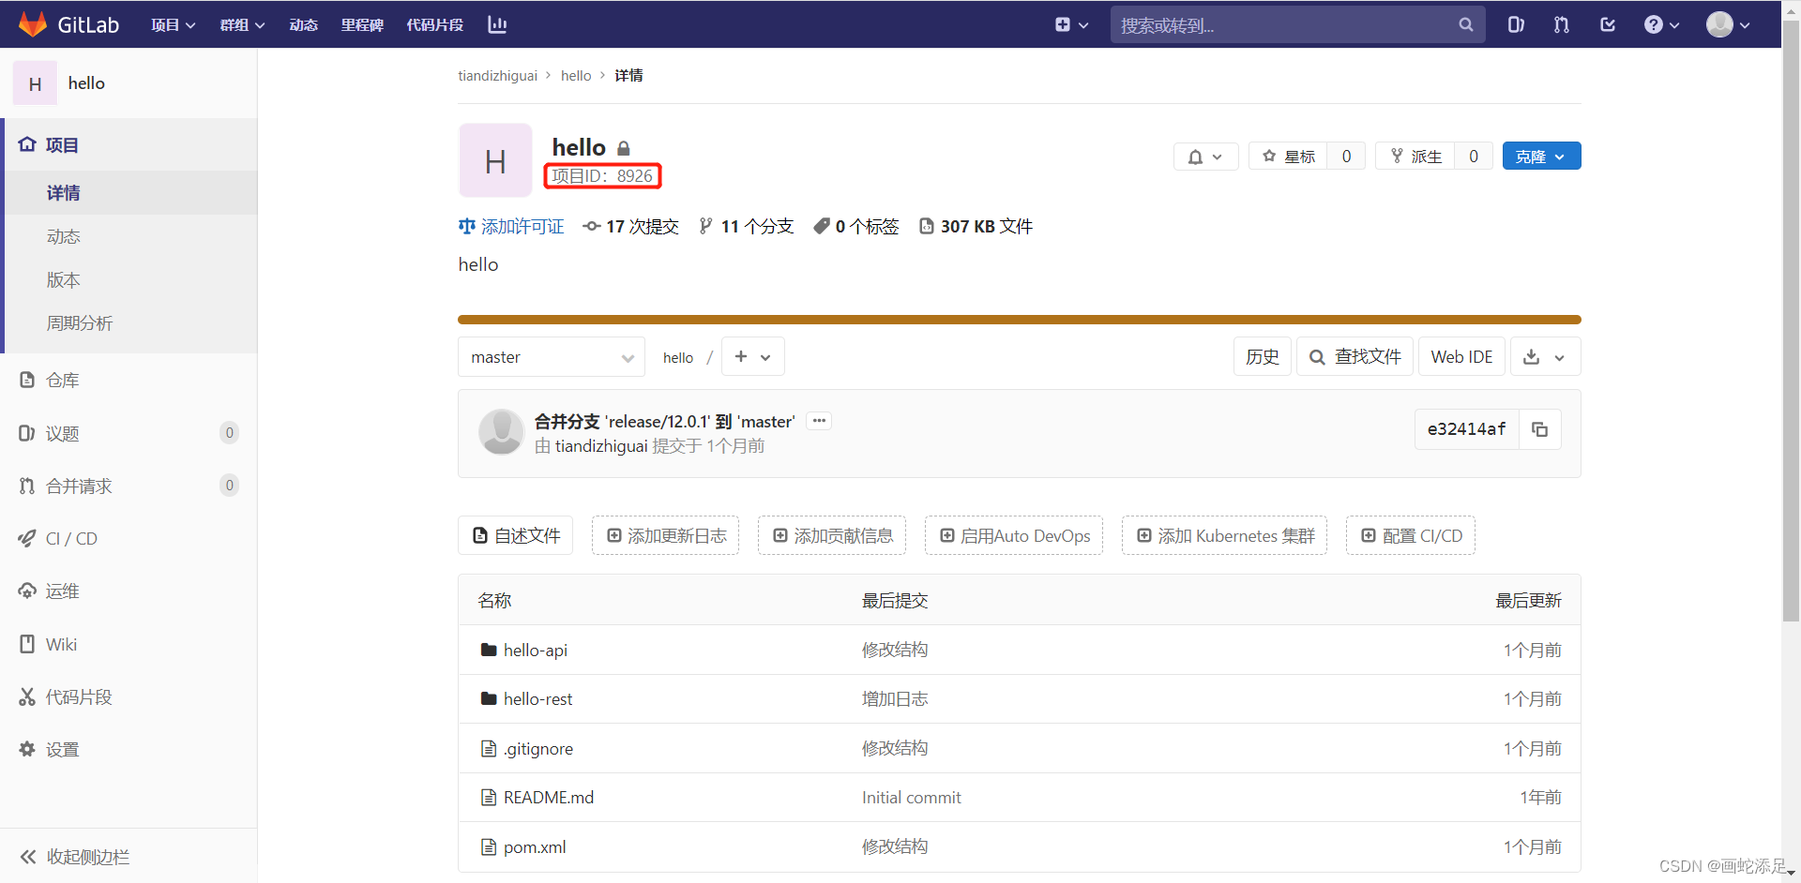Click 启用Auto DevOps button

[1014, 535]
